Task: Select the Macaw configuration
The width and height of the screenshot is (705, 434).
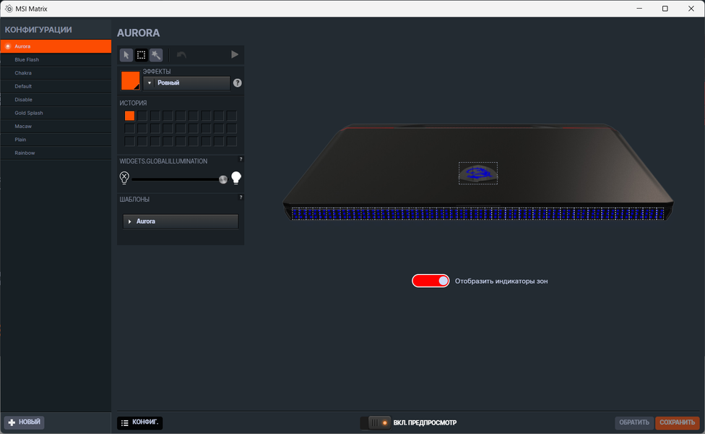Action: click(x=56, y=127)
